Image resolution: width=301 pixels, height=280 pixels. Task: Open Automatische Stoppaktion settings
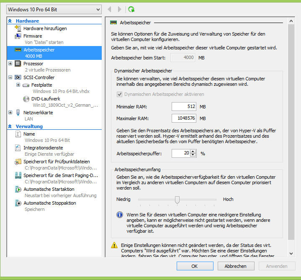[50, 203]
